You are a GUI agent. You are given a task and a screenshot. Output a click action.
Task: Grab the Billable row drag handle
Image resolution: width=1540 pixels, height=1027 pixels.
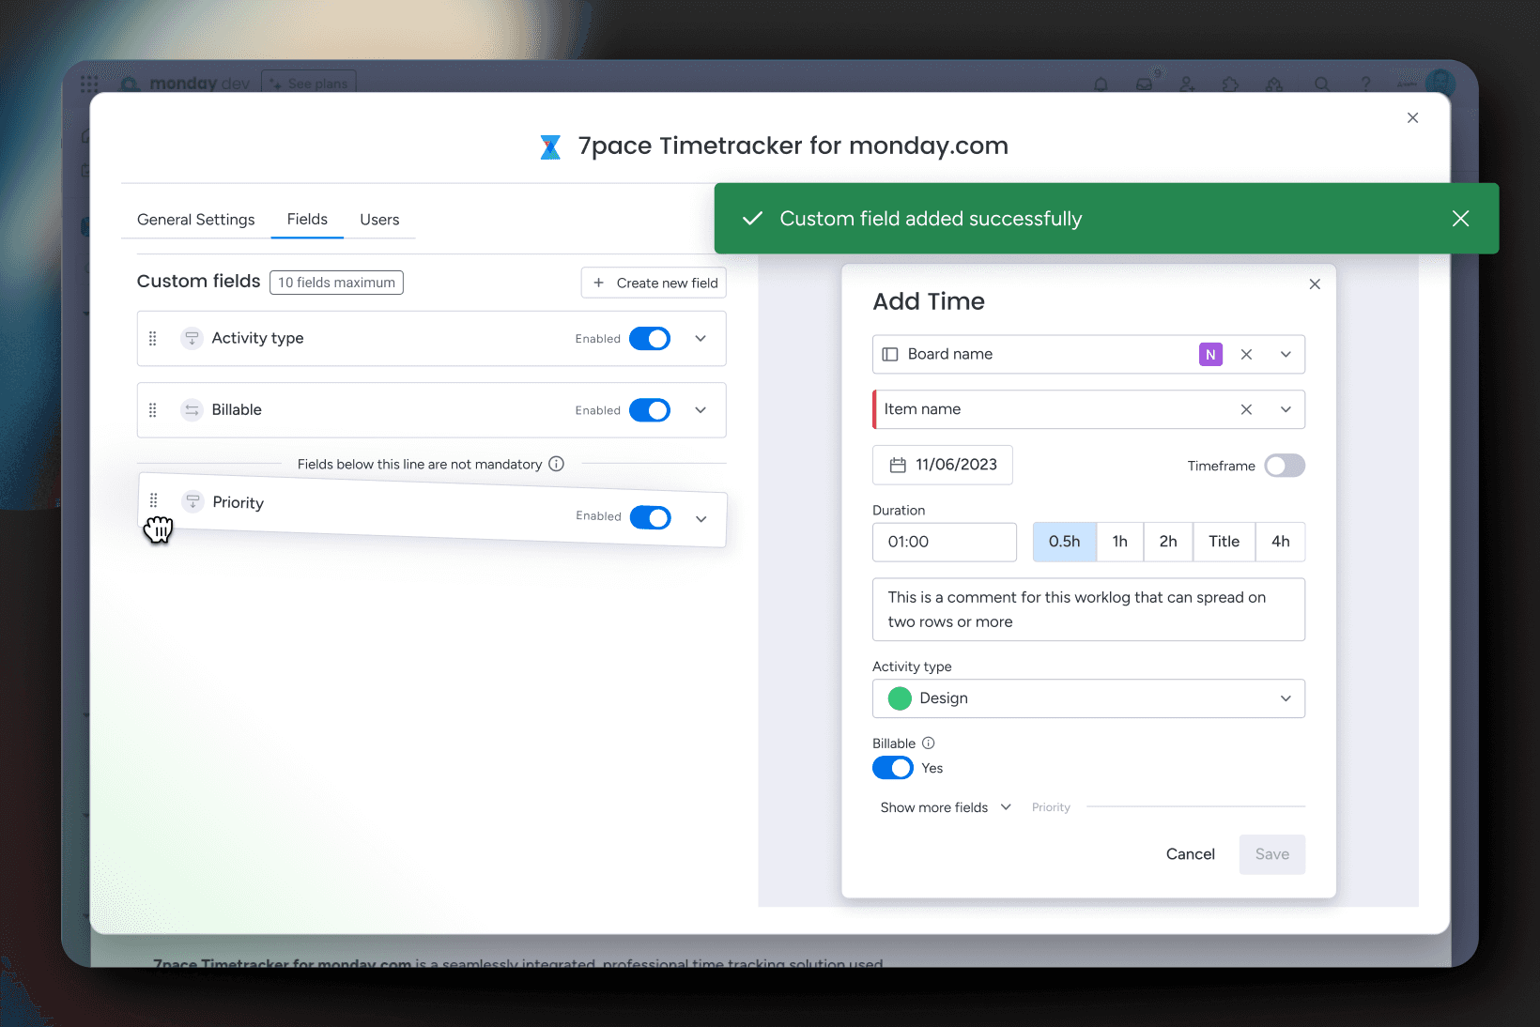point(153,410)
